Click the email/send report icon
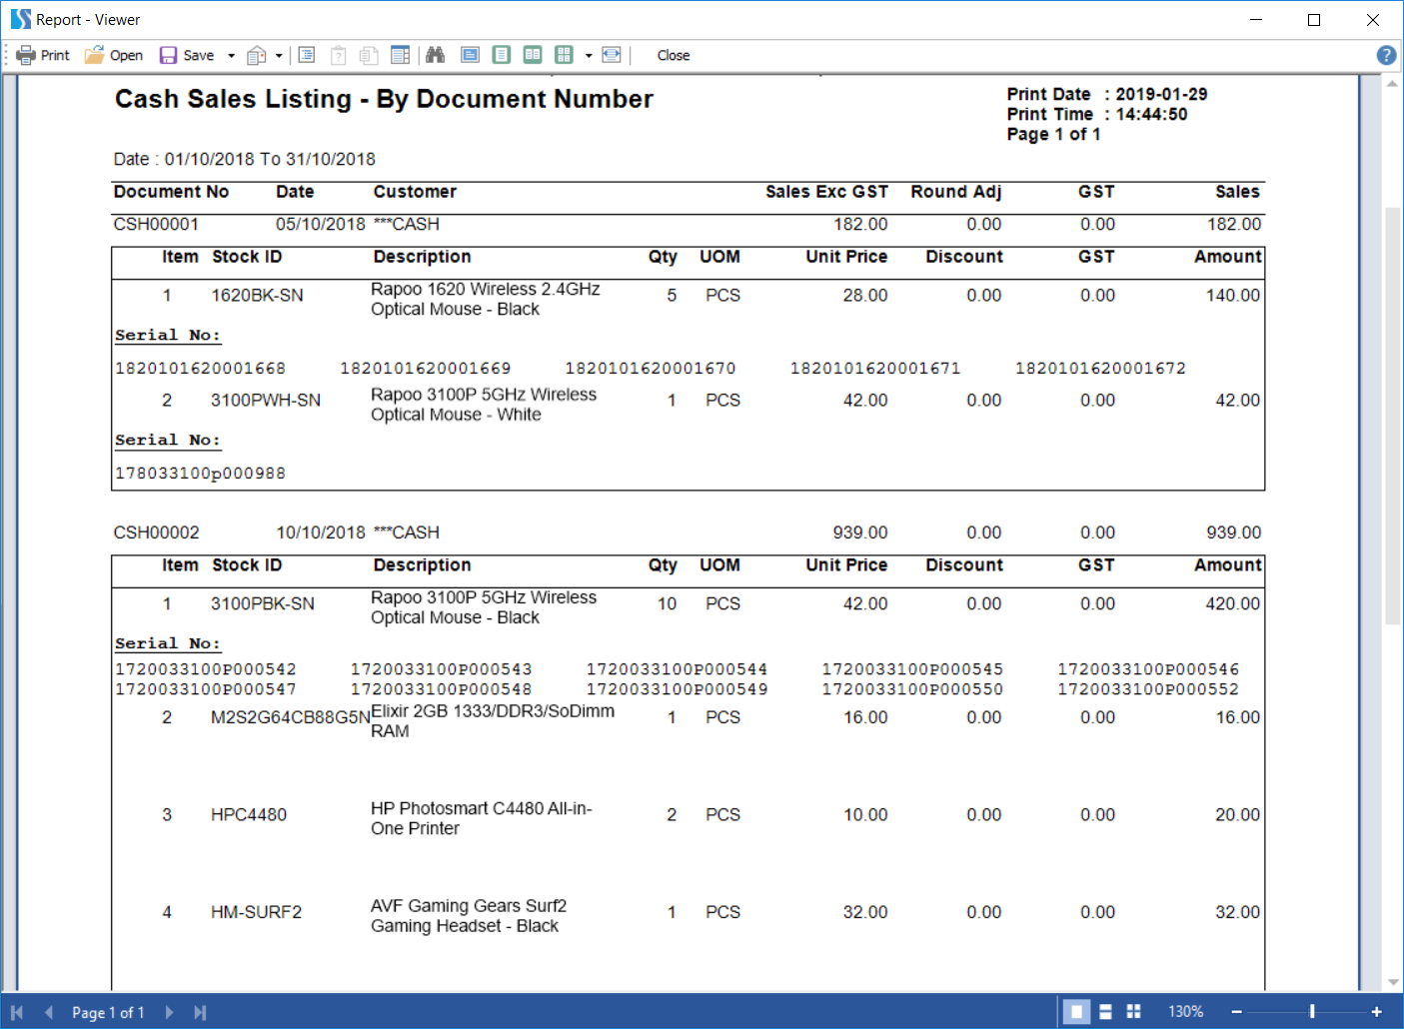 257,55
